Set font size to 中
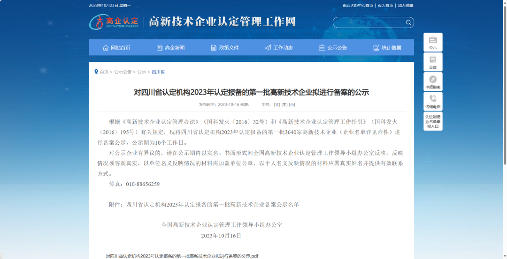This screenshot has width=507, height=259. coord(284,104)
